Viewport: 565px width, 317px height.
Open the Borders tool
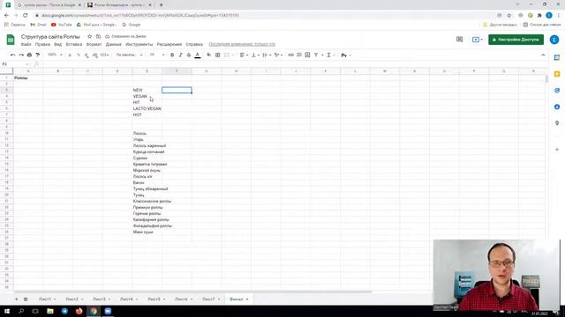[218, 55]
